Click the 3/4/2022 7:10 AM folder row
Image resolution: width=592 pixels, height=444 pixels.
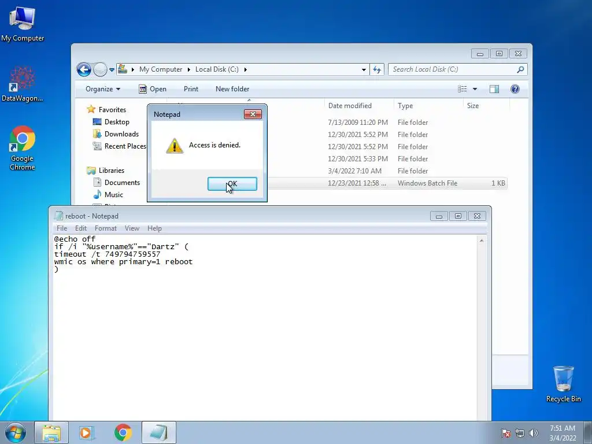point(387,171)
